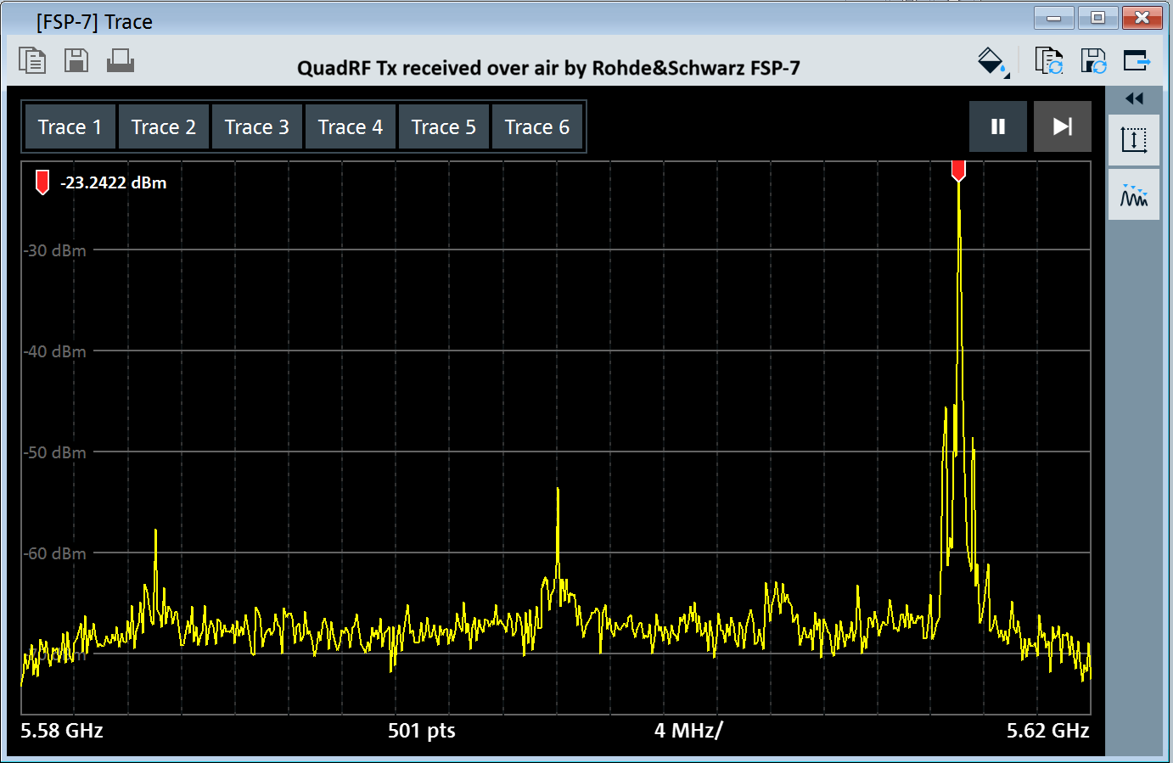Viewport: 1173px width, 763px height.
Task: Click the 4 MHz/ division label
Action: pos(688,731)
